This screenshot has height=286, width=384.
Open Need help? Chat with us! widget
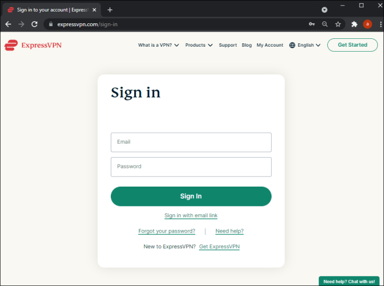349,282
